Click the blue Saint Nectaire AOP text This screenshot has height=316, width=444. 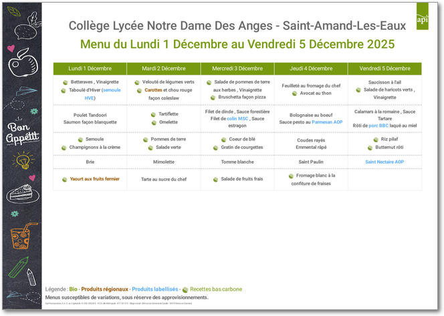384,162
